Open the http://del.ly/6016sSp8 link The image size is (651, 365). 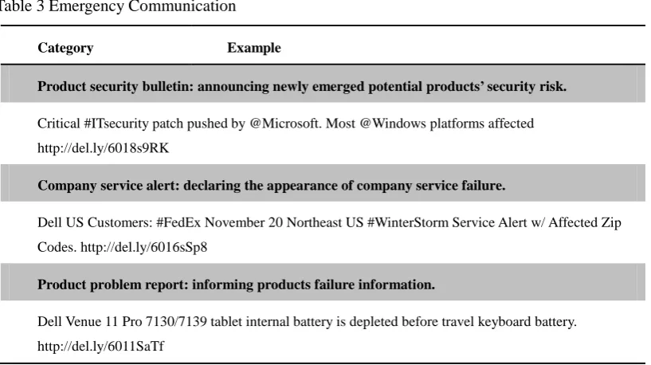coord(143,248)
